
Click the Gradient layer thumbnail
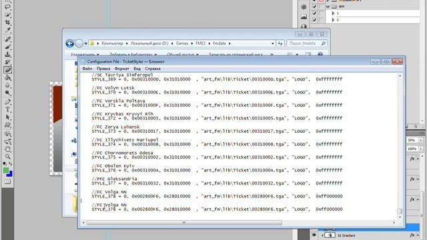tap(330, 235)
